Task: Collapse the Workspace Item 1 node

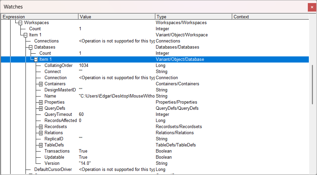Action: point(25,35)
